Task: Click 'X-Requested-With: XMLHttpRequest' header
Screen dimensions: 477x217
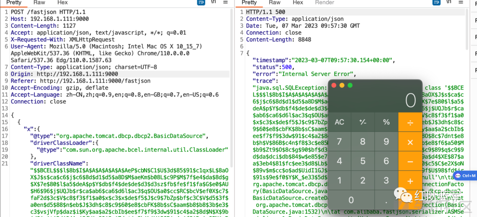Action: click(x=63, y=40)
